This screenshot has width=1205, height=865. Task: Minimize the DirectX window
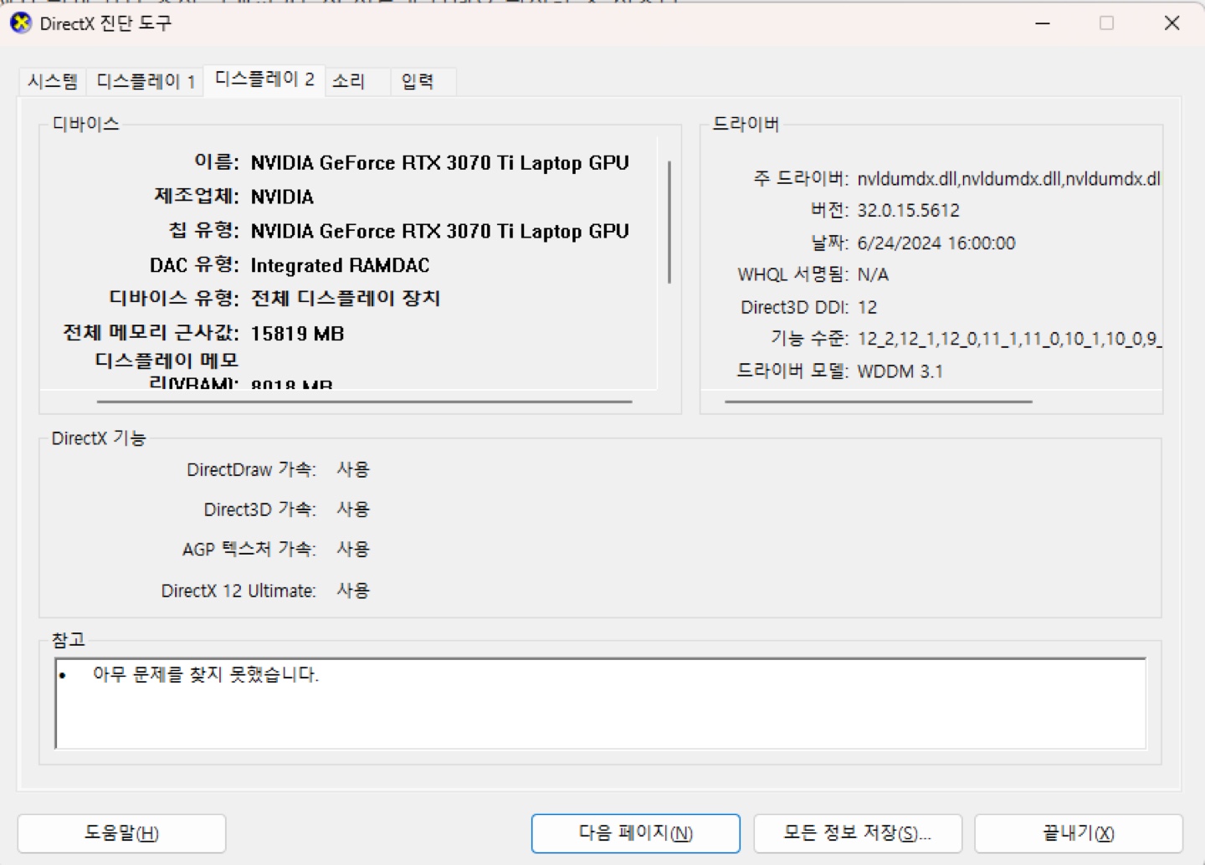1043,23
